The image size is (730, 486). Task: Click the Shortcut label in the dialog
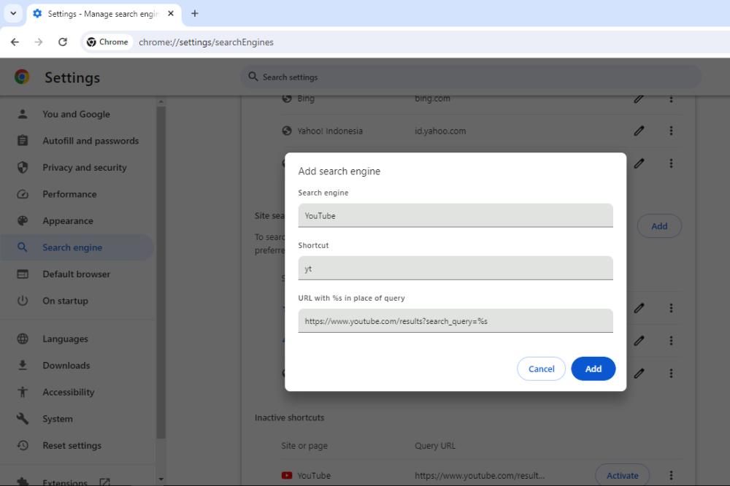point(313,245)
